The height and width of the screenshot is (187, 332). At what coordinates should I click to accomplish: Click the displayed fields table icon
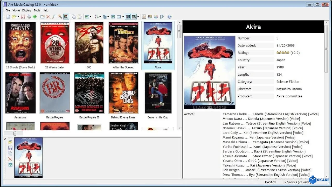point(119,17)
